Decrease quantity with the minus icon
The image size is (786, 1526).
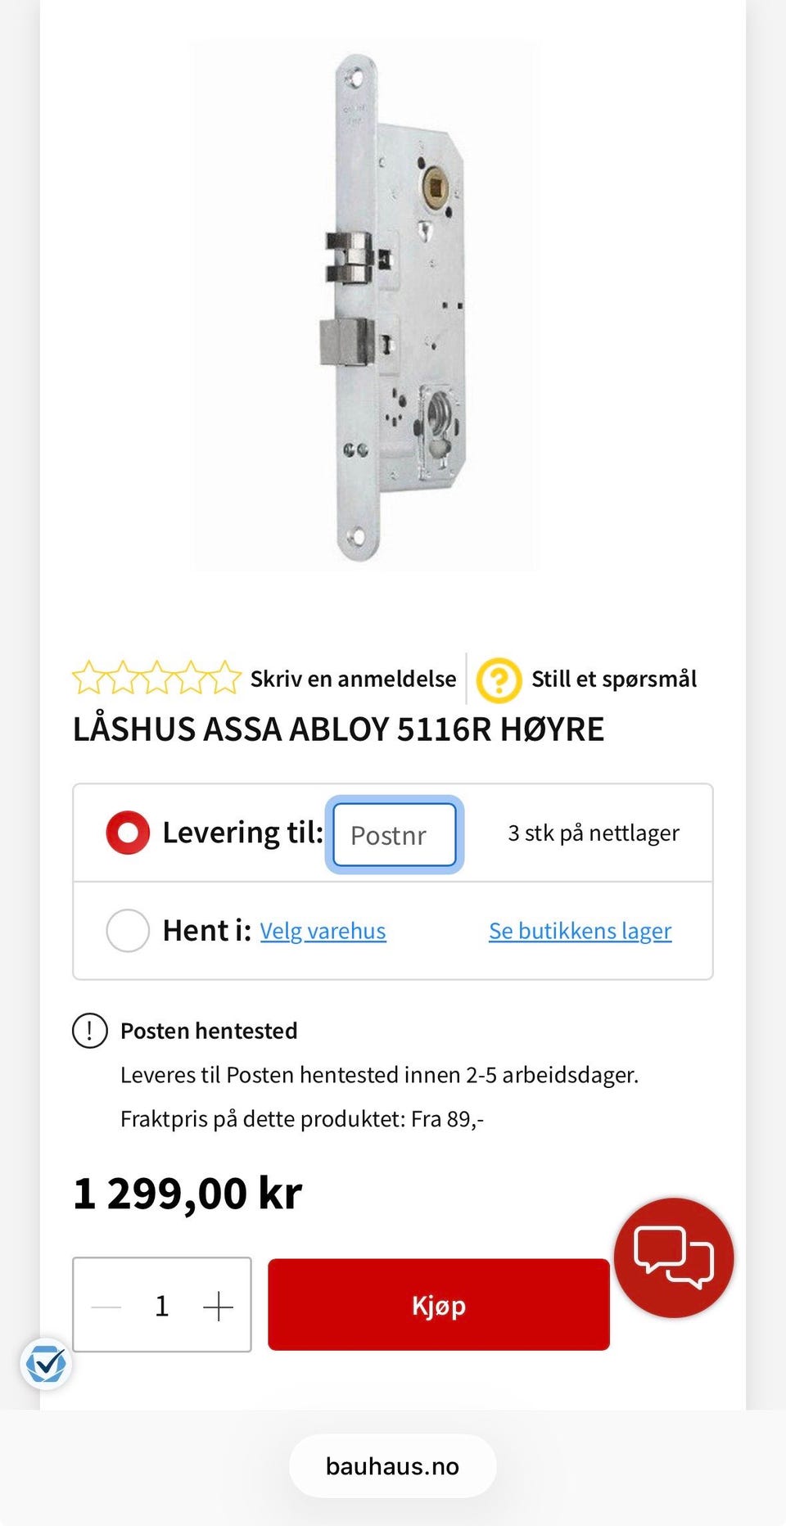click(x=106, y=1307)
